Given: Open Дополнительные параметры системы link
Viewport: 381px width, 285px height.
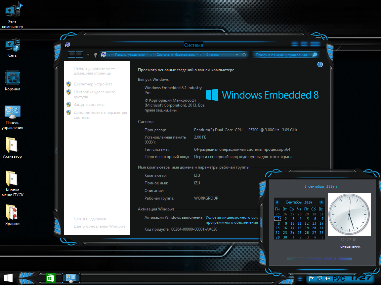Looking at the screenshot, I should pos(100,115).
